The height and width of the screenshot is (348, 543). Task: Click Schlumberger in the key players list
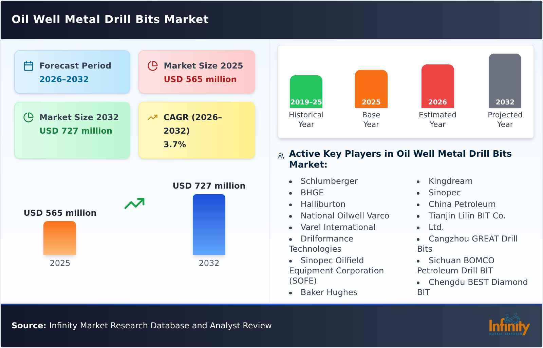[x=329, y=181]
